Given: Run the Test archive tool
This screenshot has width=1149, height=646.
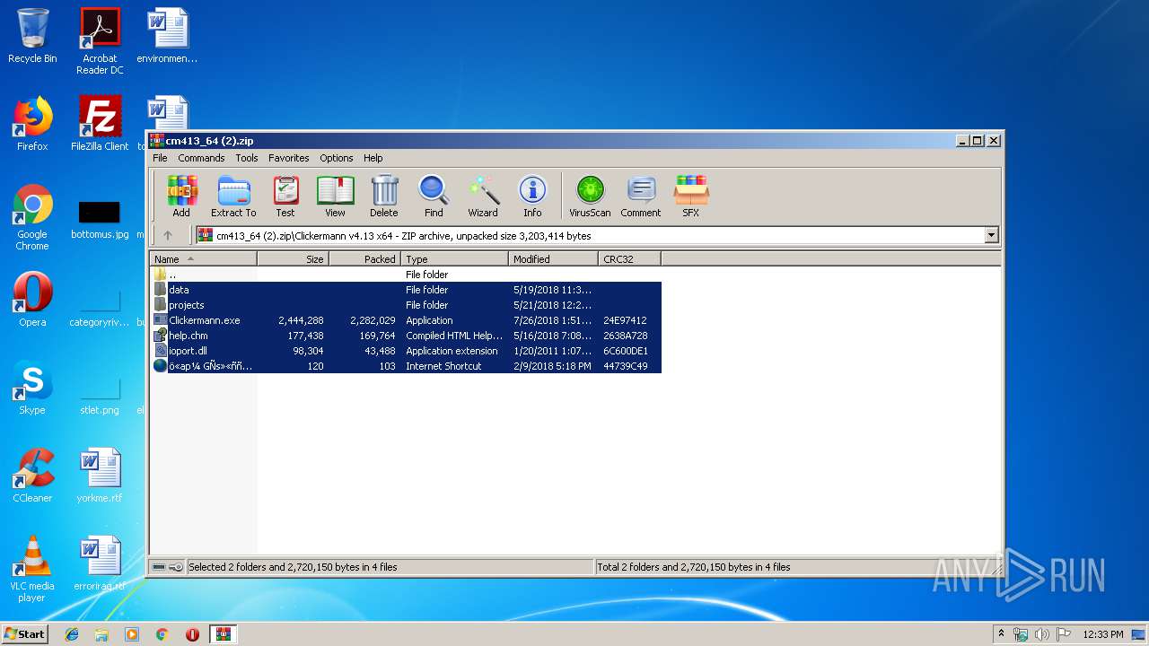Looking at the screenshot, I should pos(285,196).
